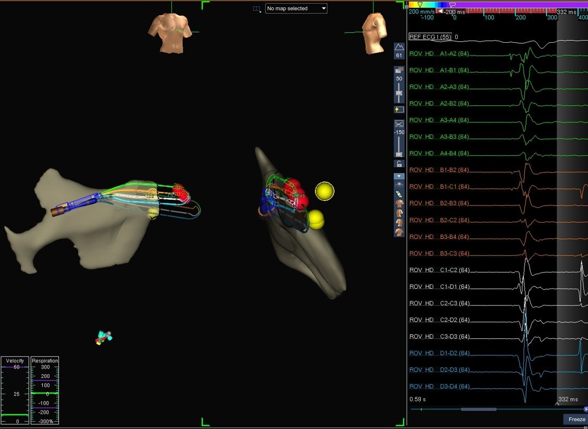Open the view layout split icon menu
This screenshot has width=588, height=429.
tap(257, 9)
